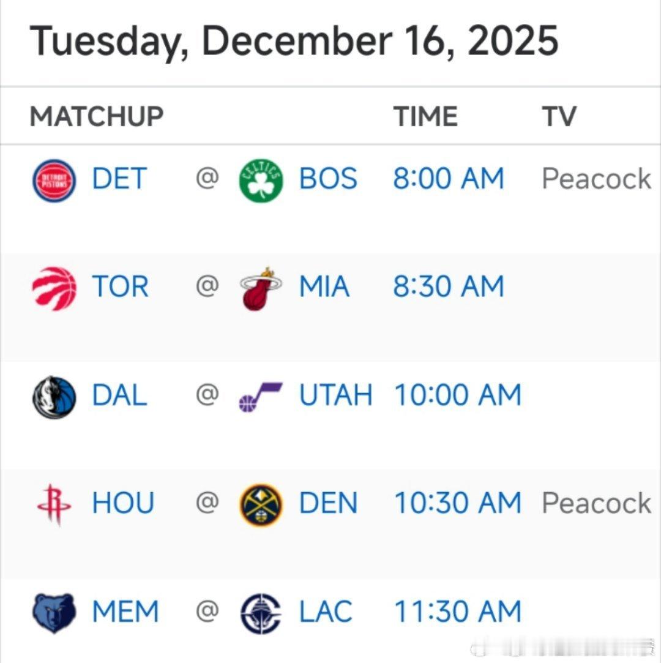Open the 8:00 AM game time link
The width and height of the screenshot is (661, 663).
(449, 178)
